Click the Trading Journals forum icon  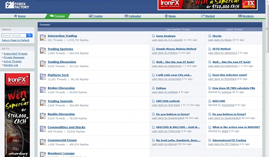[x=43, y=103]
